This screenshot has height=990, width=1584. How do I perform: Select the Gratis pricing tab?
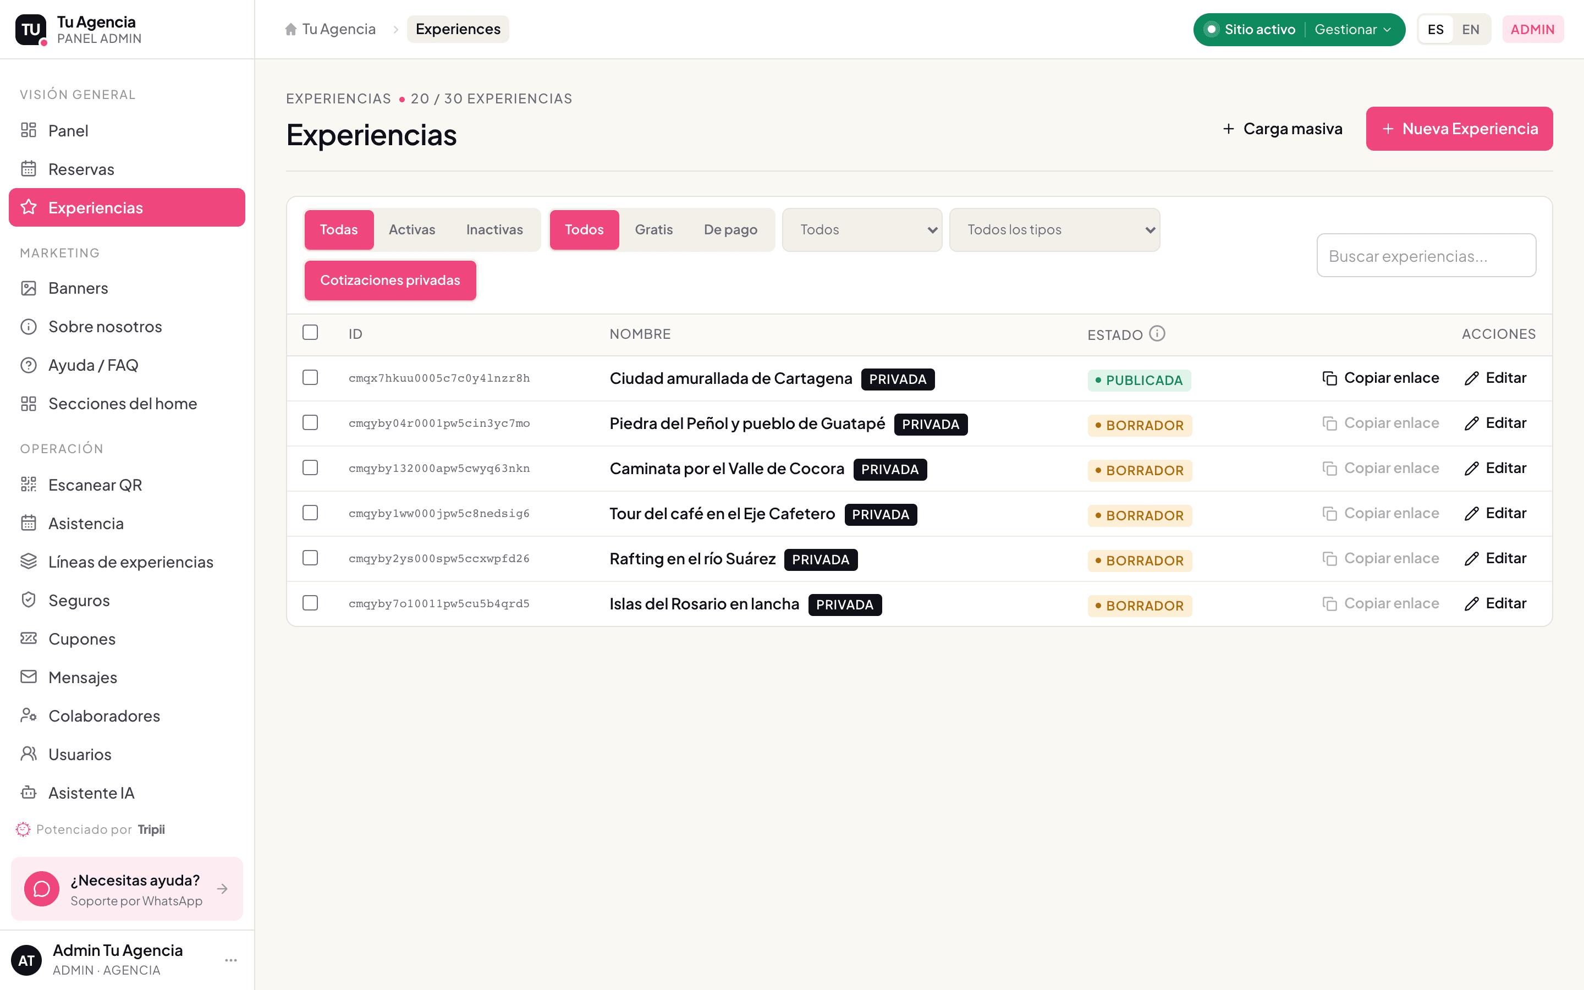[x=653, y=230]
